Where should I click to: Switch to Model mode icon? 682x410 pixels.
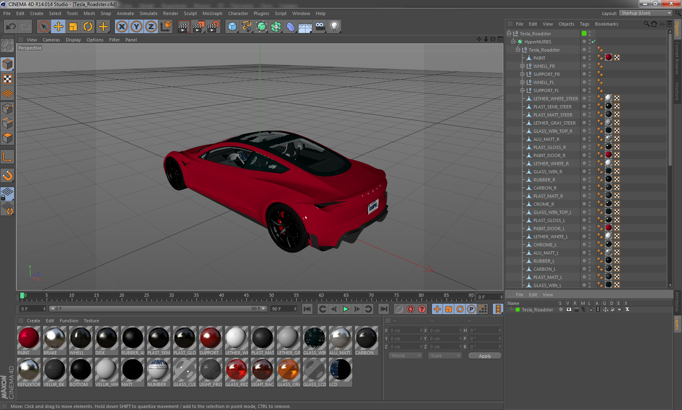click(x=7, y=64)
